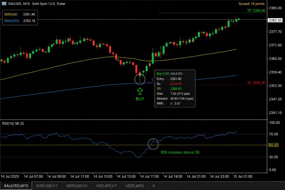Click the 70.00 RSI scale label
This screenshot has width=285, height=190.
pos(274,134)
